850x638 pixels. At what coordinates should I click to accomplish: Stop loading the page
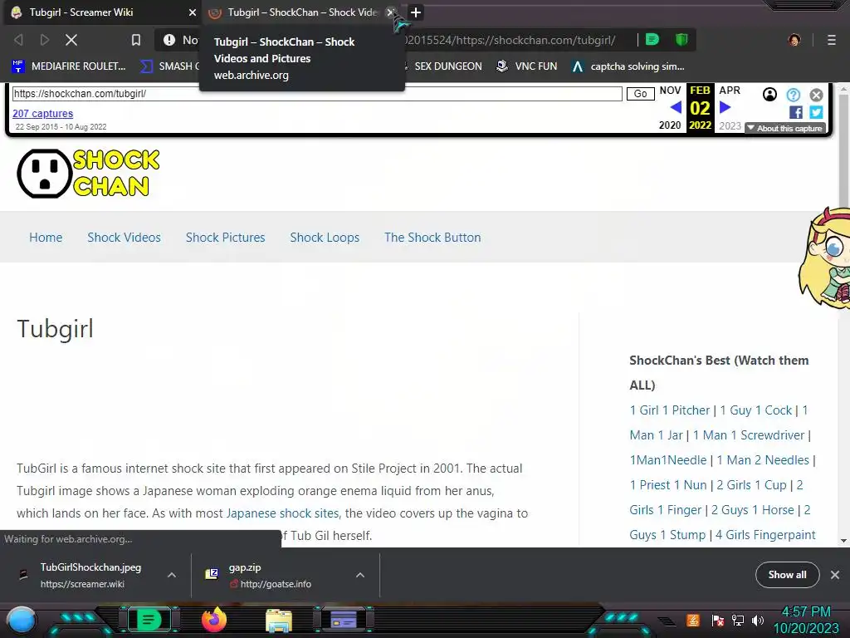coord(71,40)
